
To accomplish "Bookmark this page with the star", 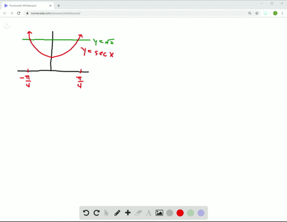I will point(257,13).
